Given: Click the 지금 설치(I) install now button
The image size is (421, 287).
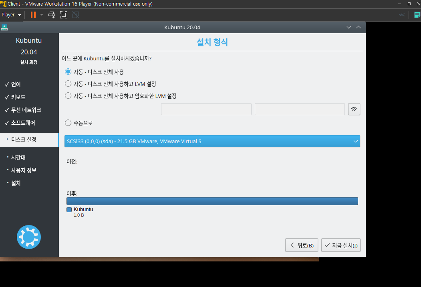Looking at the screenshot, I should tap(341, 245).
